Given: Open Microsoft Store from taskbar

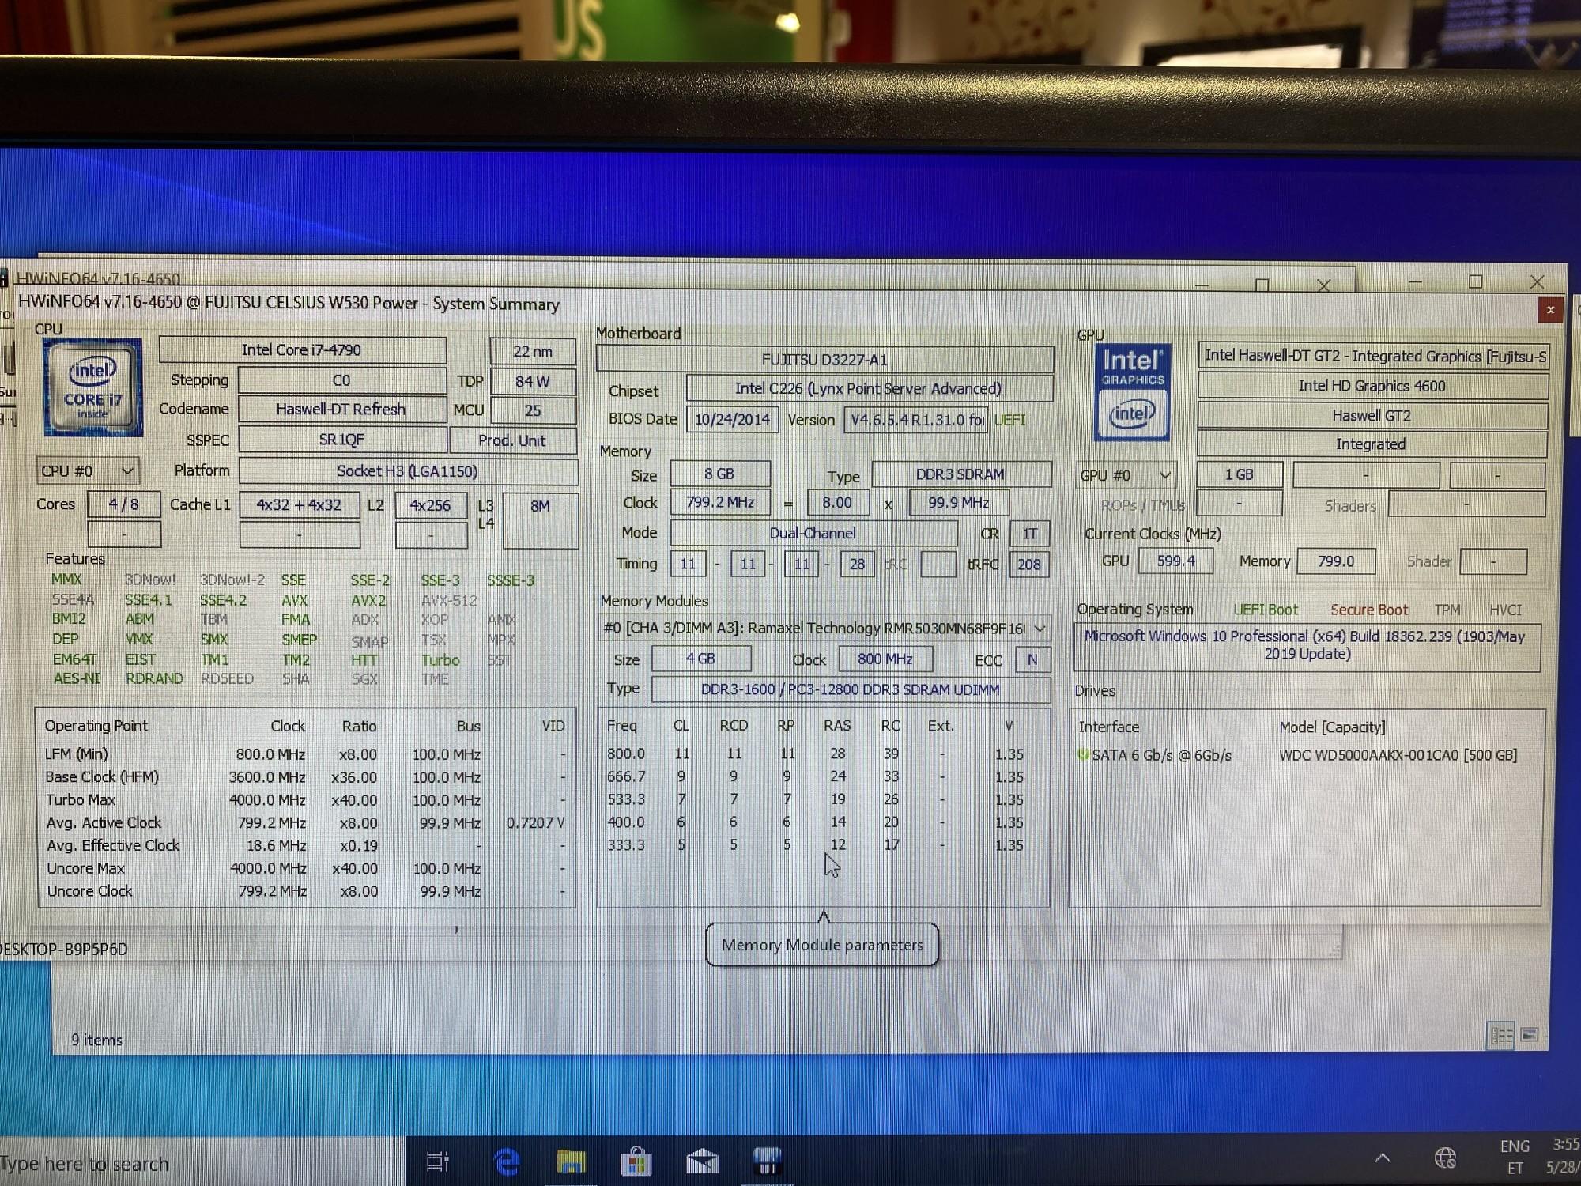Looking at the screenshot, I should [636, 1161].
